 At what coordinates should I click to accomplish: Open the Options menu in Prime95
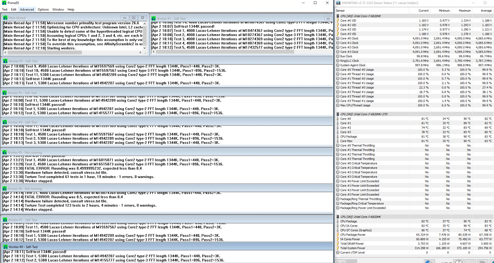pos(43,10)
